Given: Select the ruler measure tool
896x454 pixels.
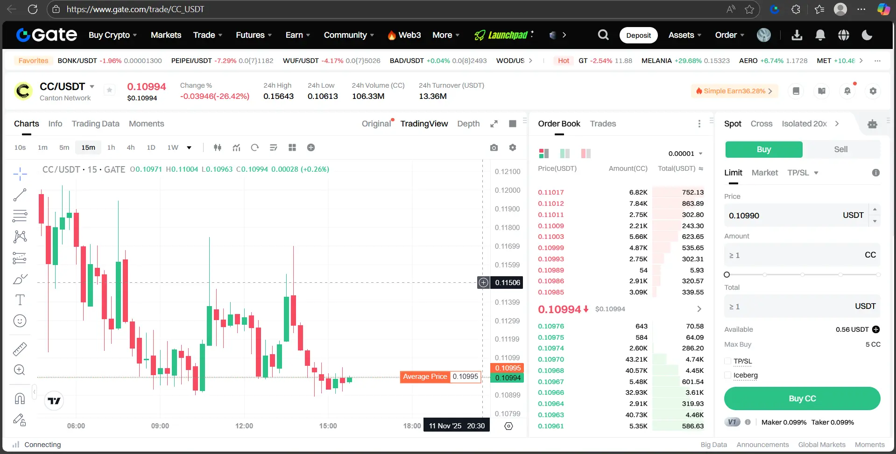Looking at the screenshot, I should pyautogui.click(x=20, y=349).
